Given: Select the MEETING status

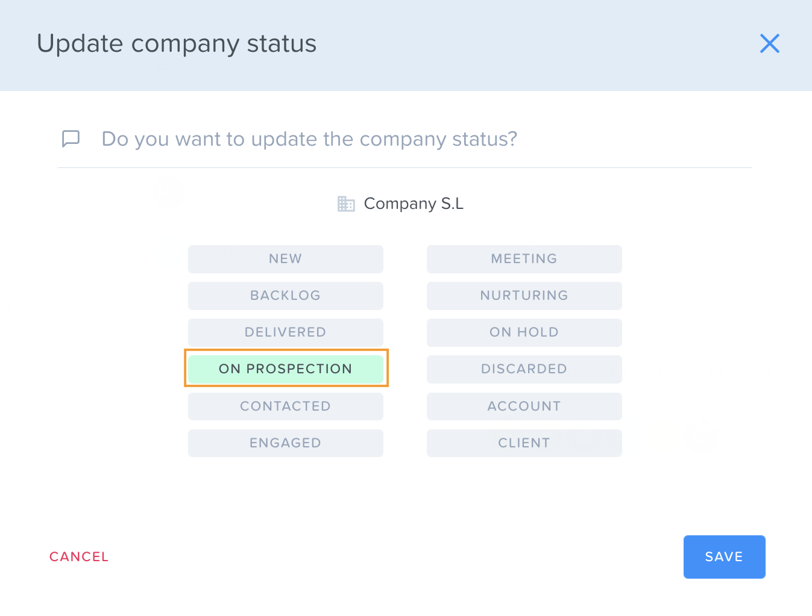Looking at the screenshot, I should [x=524, y=259].
